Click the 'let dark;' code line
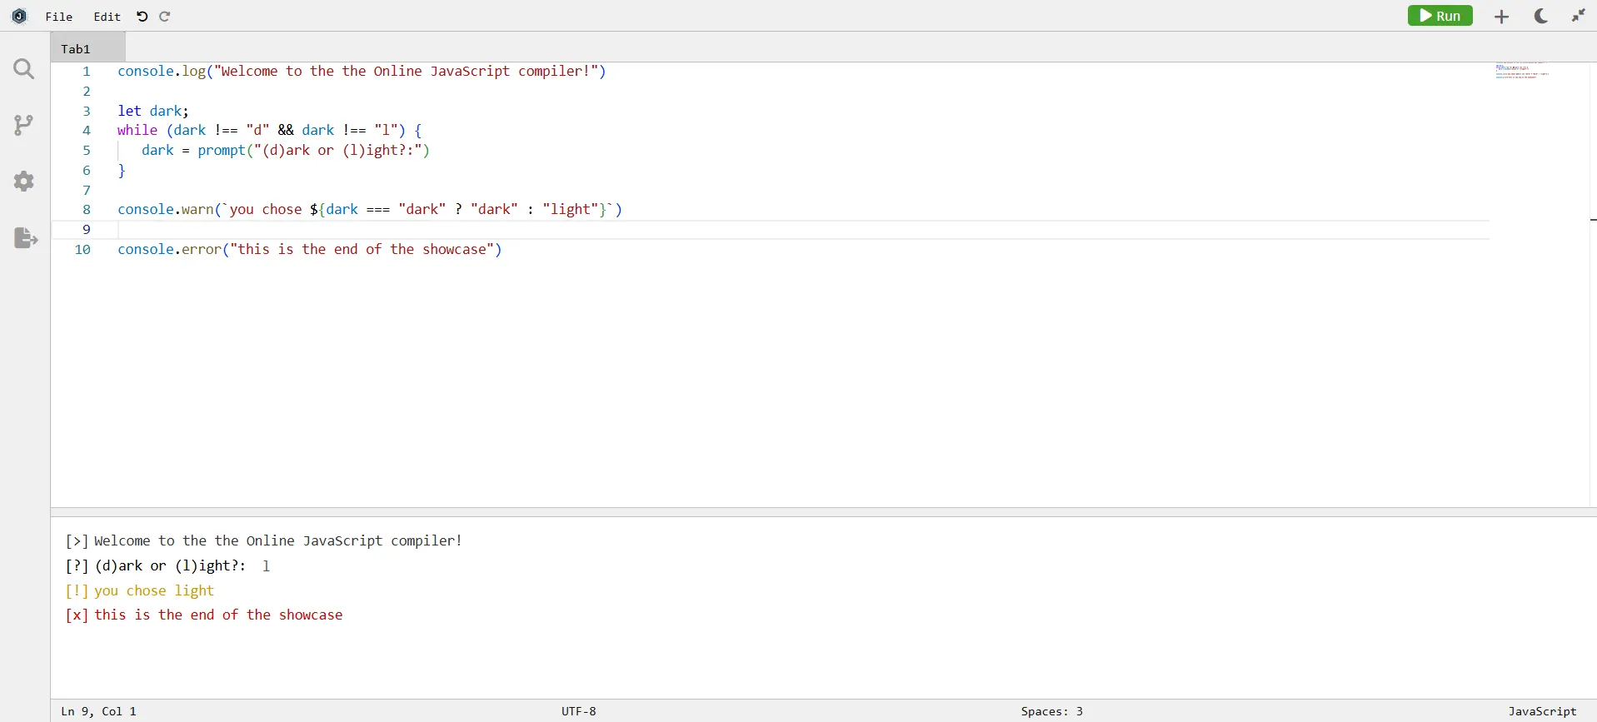This screenshot has width=1597, height=722. click(153, 111)
